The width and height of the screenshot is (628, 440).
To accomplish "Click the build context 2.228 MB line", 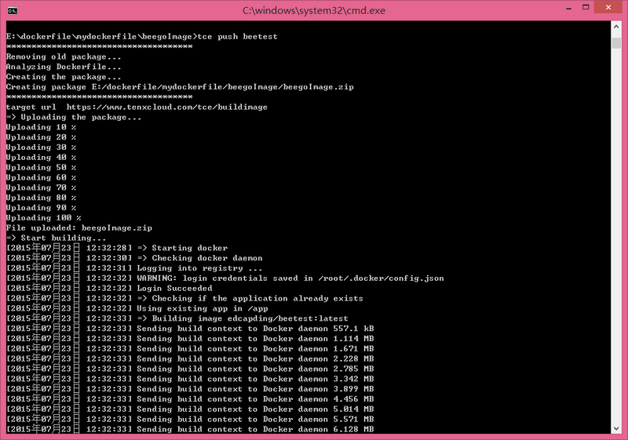I will pyautogui.click(x=190, y=358).
